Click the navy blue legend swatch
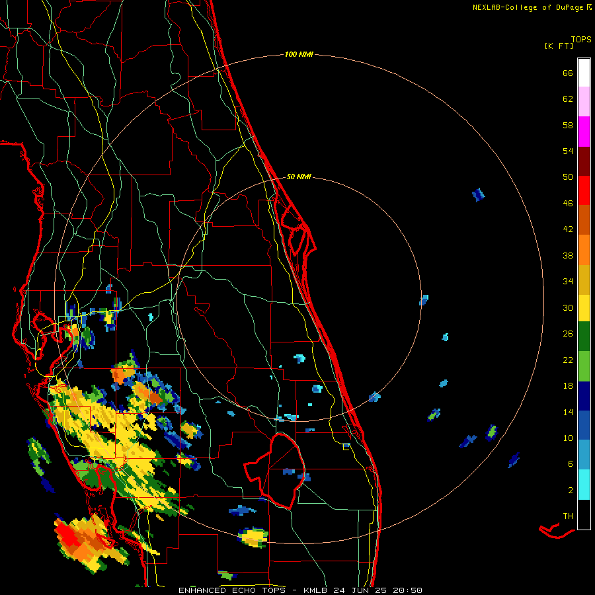Viewport: 595px width, 595px height. click(x=584, y=396)
